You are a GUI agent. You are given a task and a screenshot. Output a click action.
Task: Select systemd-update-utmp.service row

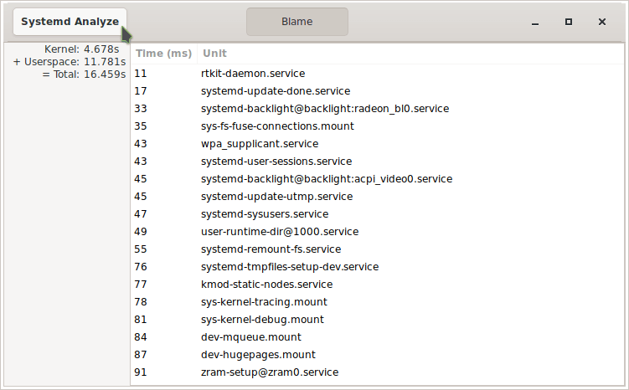377,197
